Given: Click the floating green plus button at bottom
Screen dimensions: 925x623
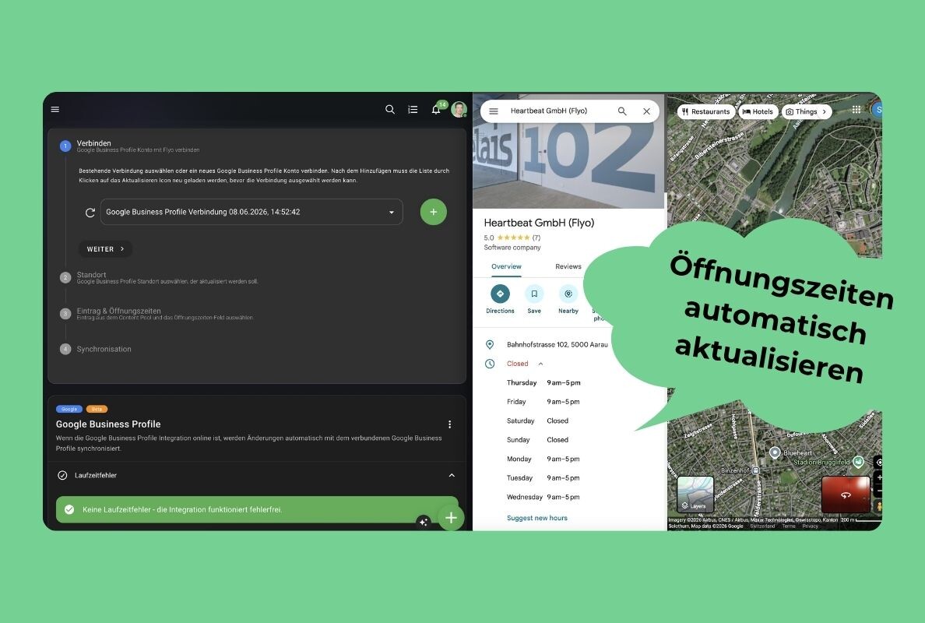Looking at the screenshot, I should click(452, 518).
